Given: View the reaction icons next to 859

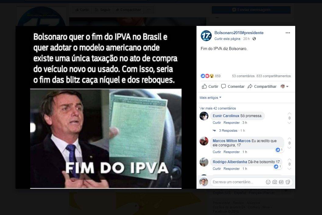Looking at the screenshot, I should [x=207, y=76].
